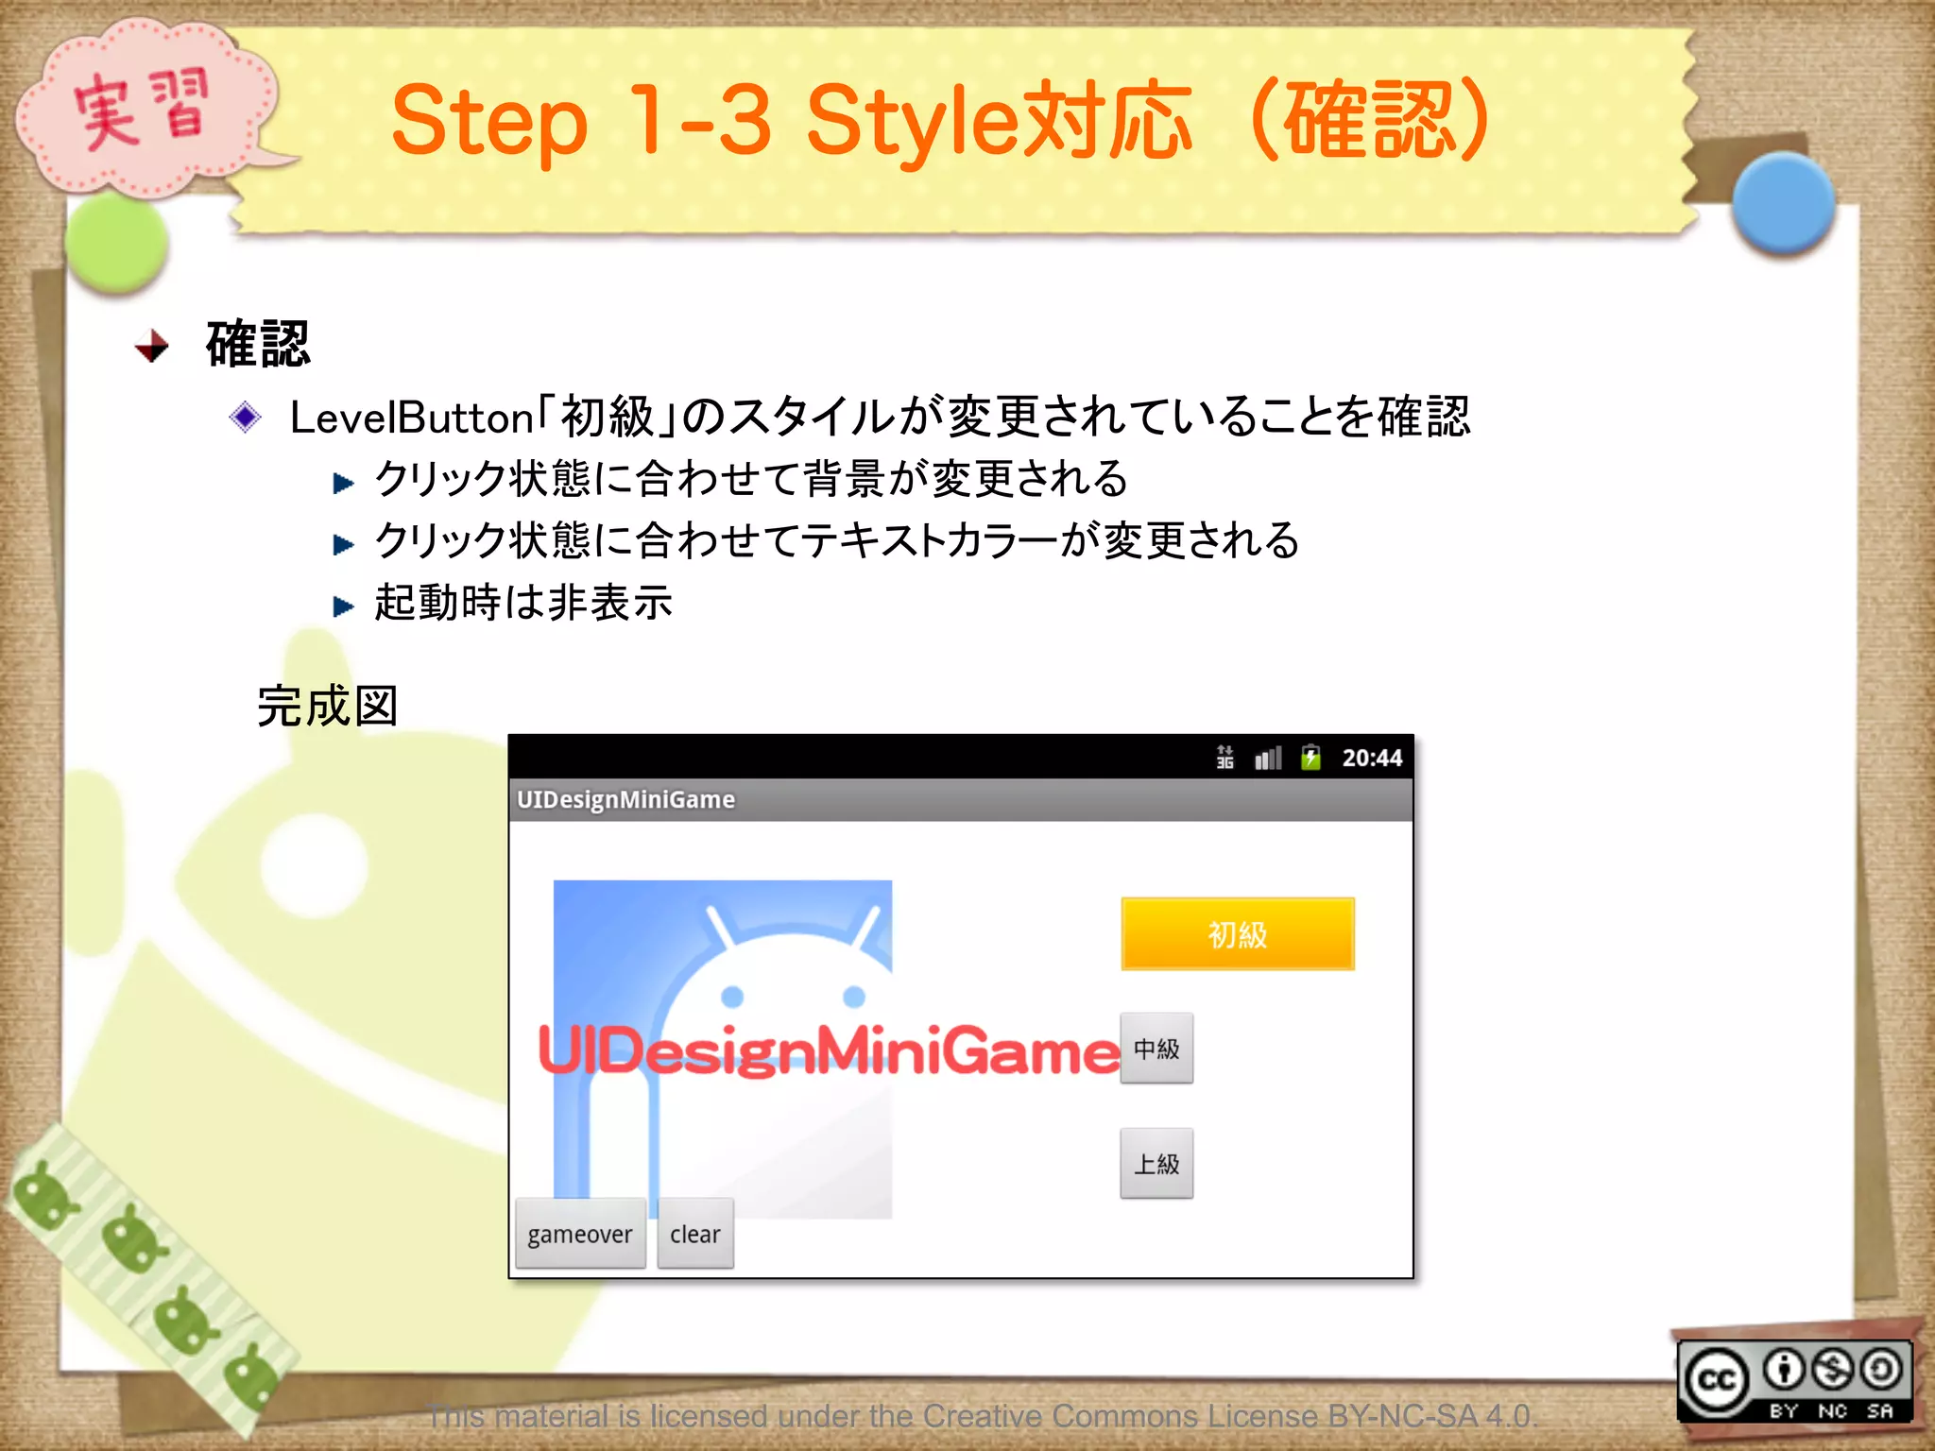The image size is (1935, 1451).
Task: Click the Android robot splash image
Action: coord(723,1049)
